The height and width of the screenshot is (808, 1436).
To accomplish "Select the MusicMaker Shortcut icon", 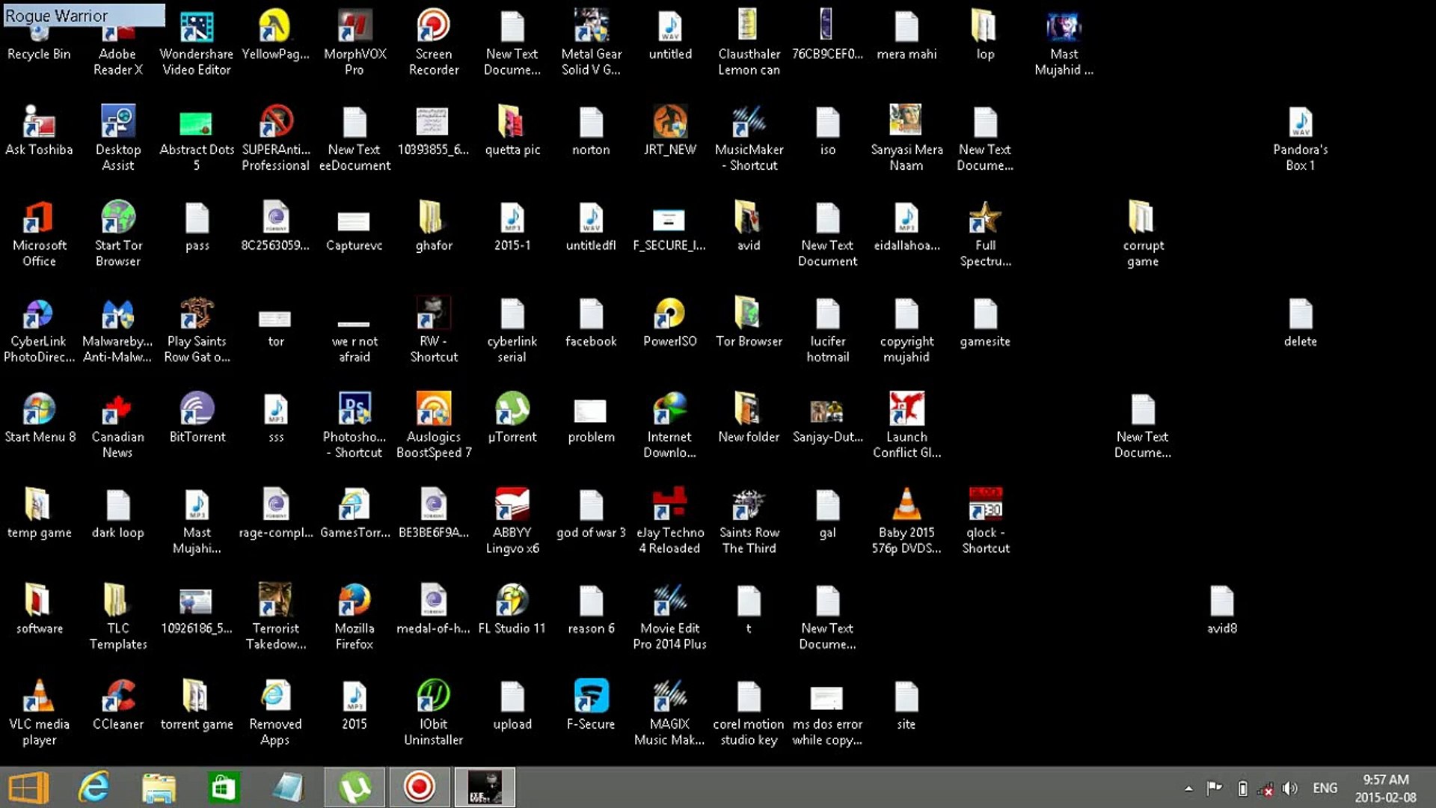I will click(749, 139).
